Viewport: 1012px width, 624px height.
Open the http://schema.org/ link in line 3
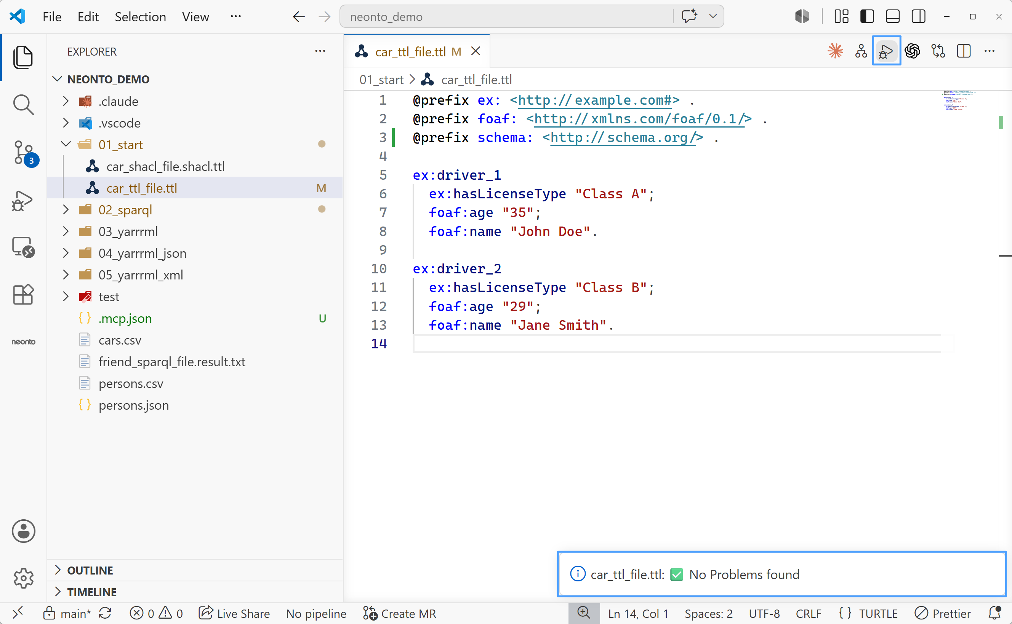623,137
